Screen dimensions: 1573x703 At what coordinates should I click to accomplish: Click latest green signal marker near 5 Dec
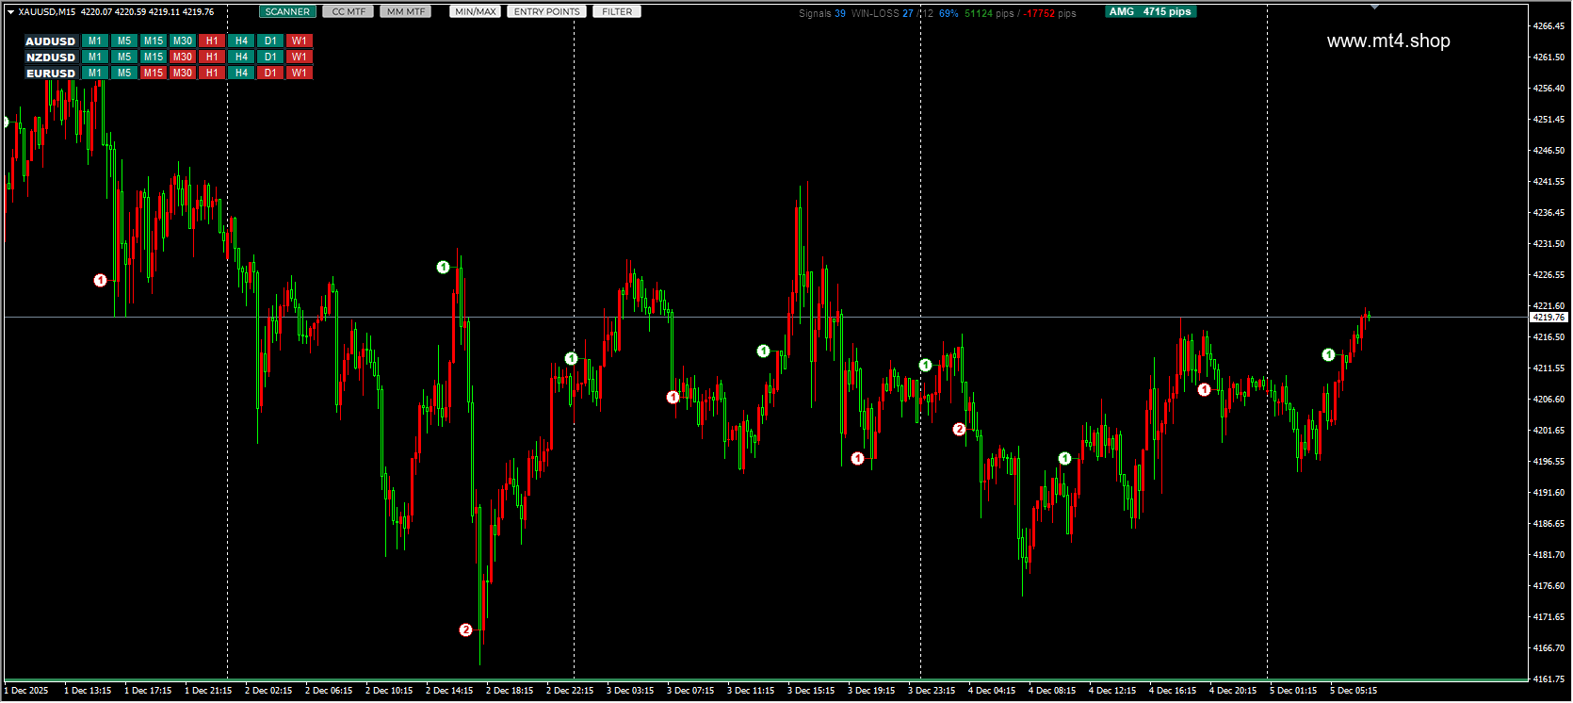click(1328, 354)
